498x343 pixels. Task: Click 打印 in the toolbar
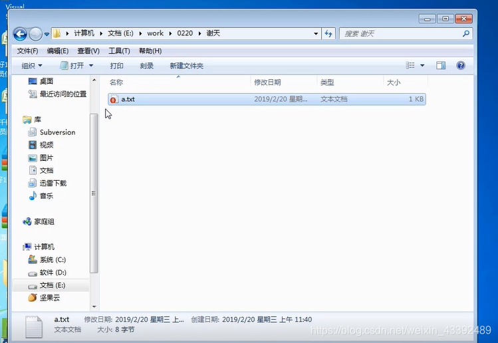116,66
